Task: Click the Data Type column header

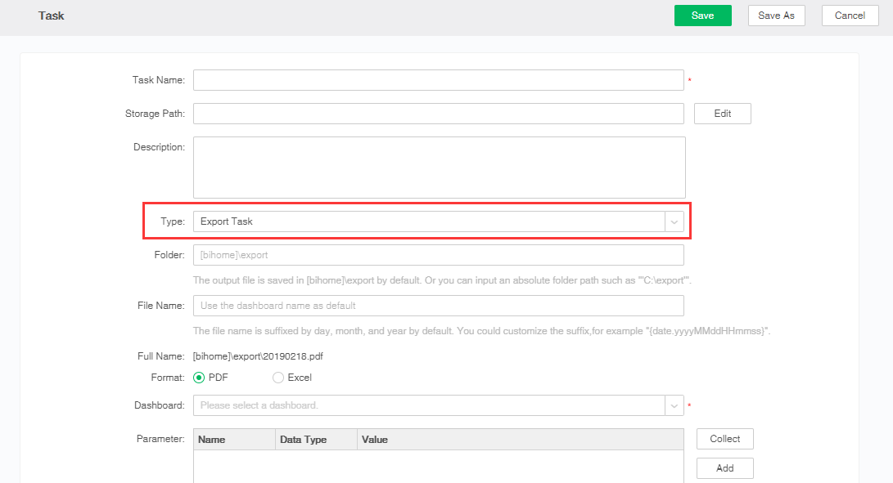Action: [316, 440]
